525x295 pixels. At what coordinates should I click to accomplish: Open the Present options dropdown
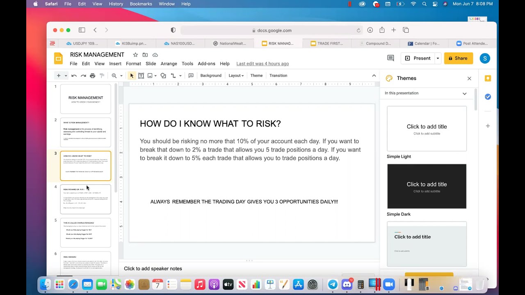coord(438,58)
